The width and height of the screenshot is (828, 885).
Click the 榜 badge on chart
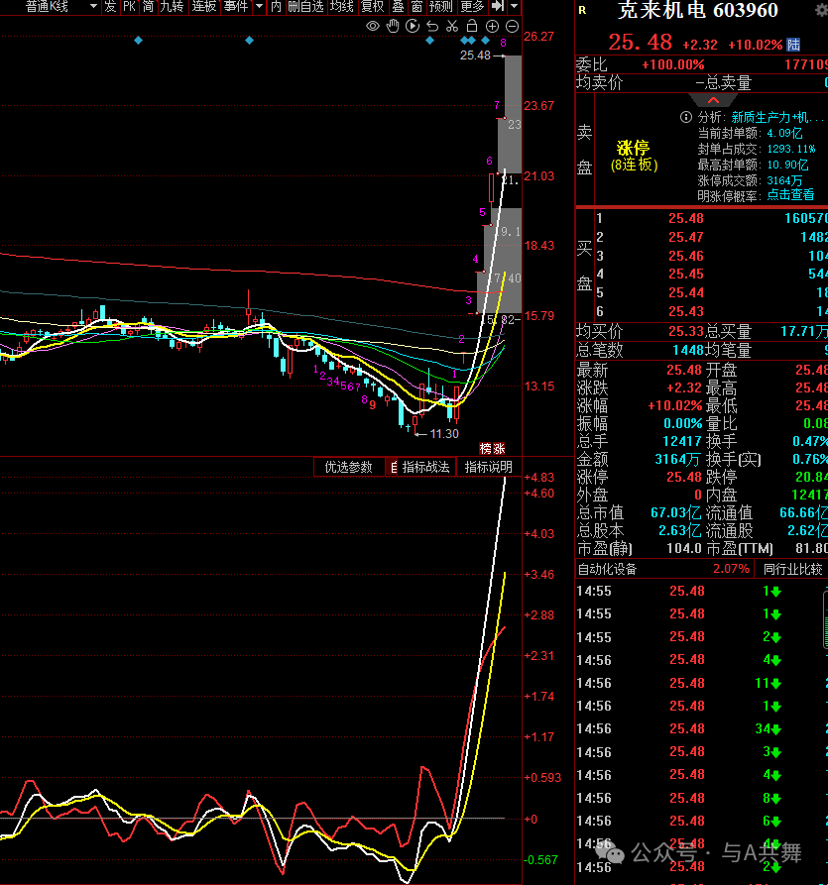[x=485, y=449]
